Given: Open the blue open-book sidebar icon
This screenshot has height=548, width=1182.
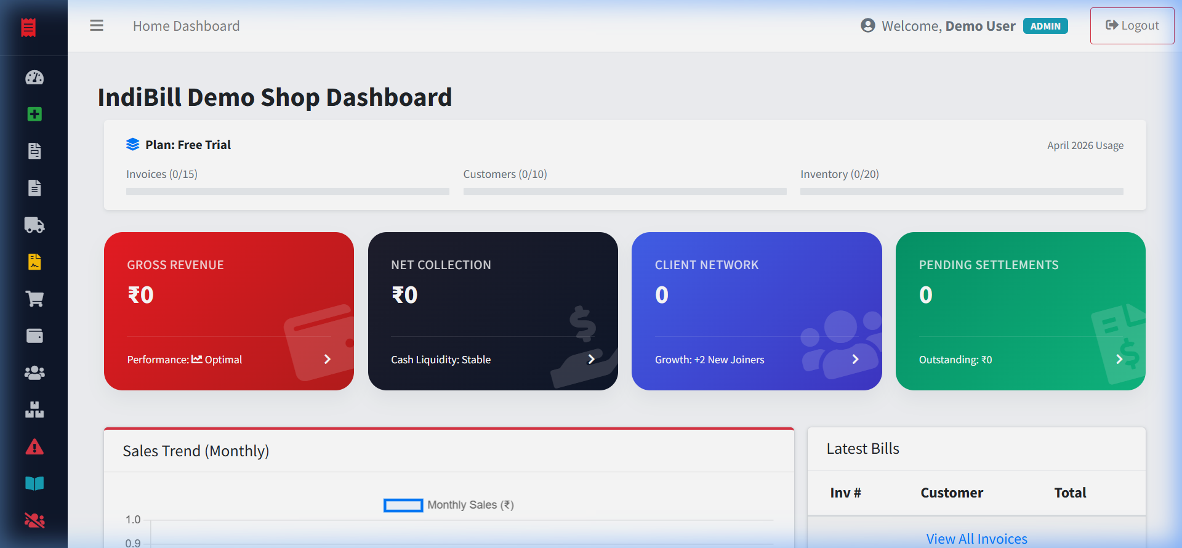Looking at the screenshot, I should coord(34,484).
